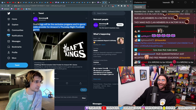Open the Terms of Service footer link
The image size is (196, 110).
pos(98,84)
